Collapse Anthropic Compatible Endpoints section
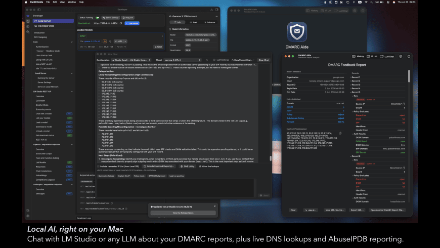 (71, 185)
